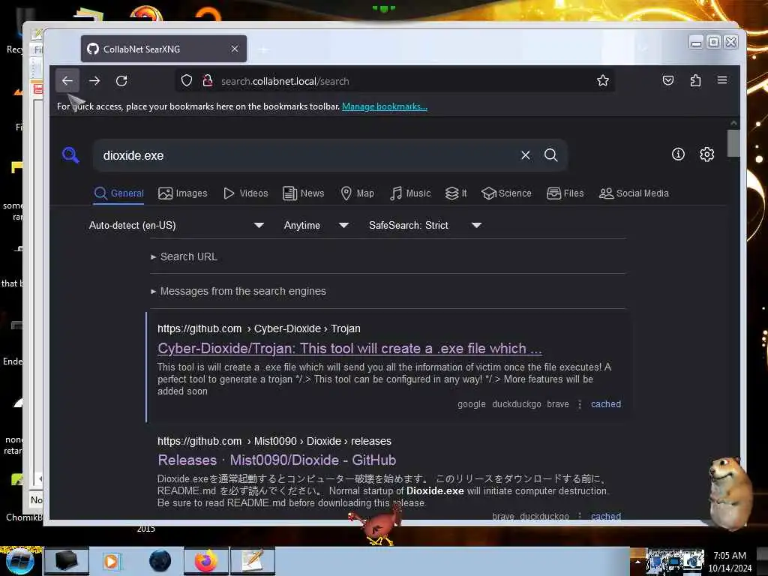Screen dimensions: 768x576
Task: Click the taskbar clock 7:05 AM
Action: pyautogui.click(x=729, y=562)
